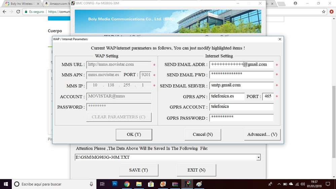This screenshot has height=189, width=336.
Task: Open Photoshop from the taskbar
Action: pyautogui.click(x=115, y=184)
